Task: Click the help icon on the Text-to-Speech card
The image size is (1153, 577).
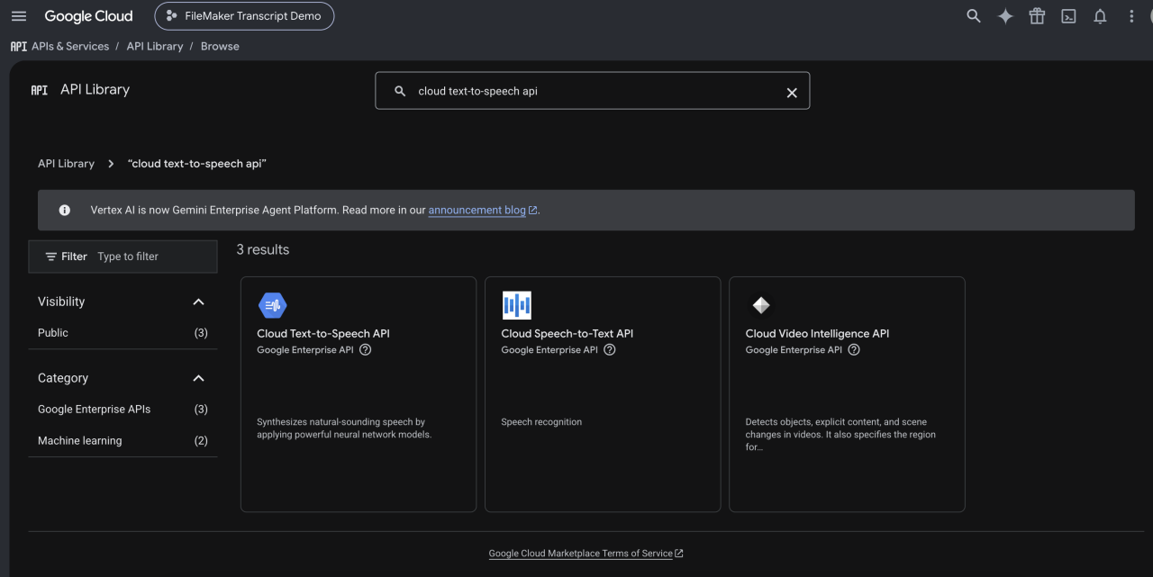Action: [365, 350]
